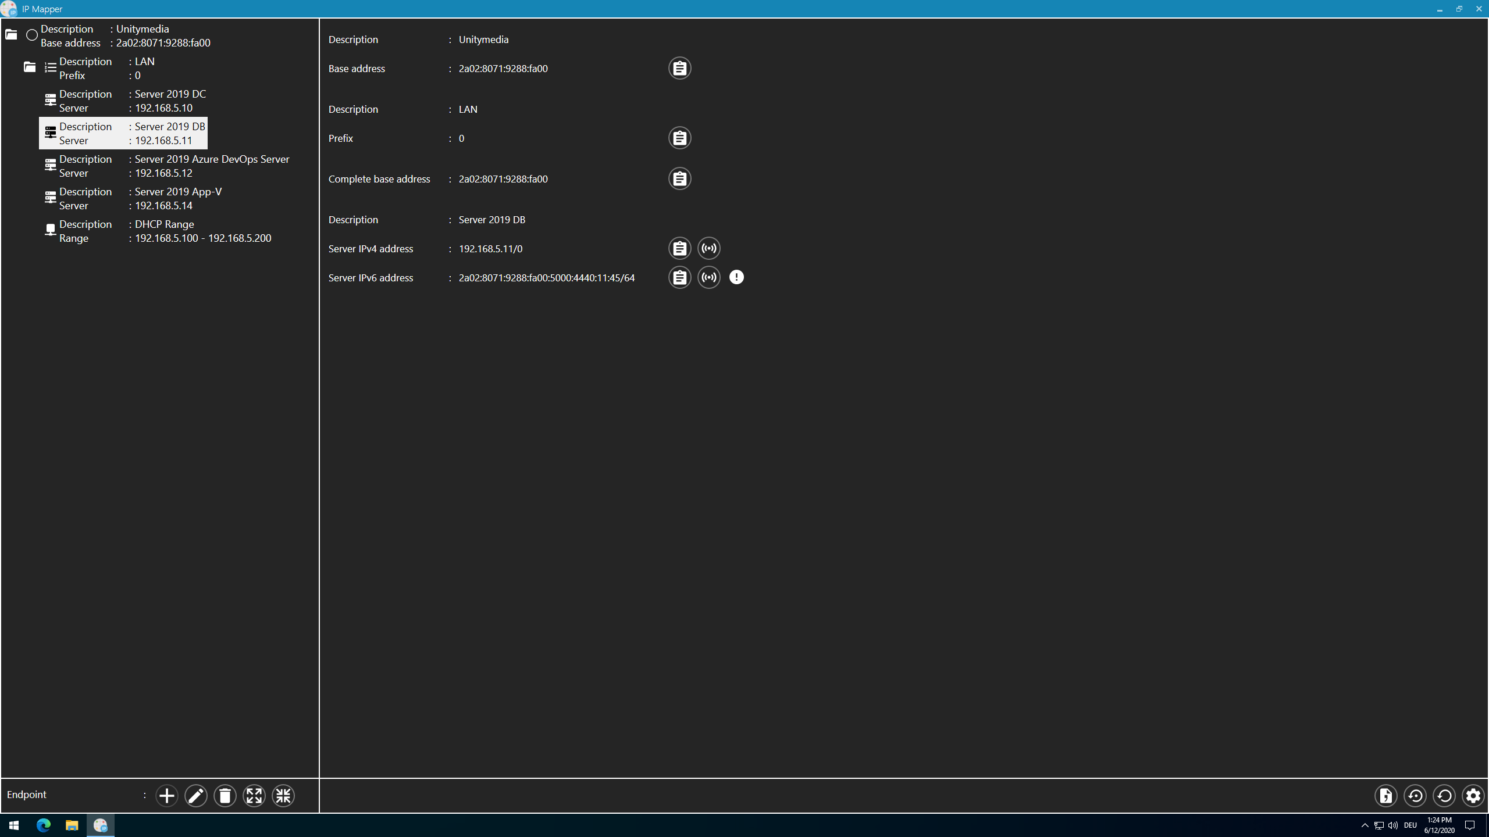This screenshot has width=1489, height=837.
Task: Collapse all tree nodes
Action: (x=283, y=795)
